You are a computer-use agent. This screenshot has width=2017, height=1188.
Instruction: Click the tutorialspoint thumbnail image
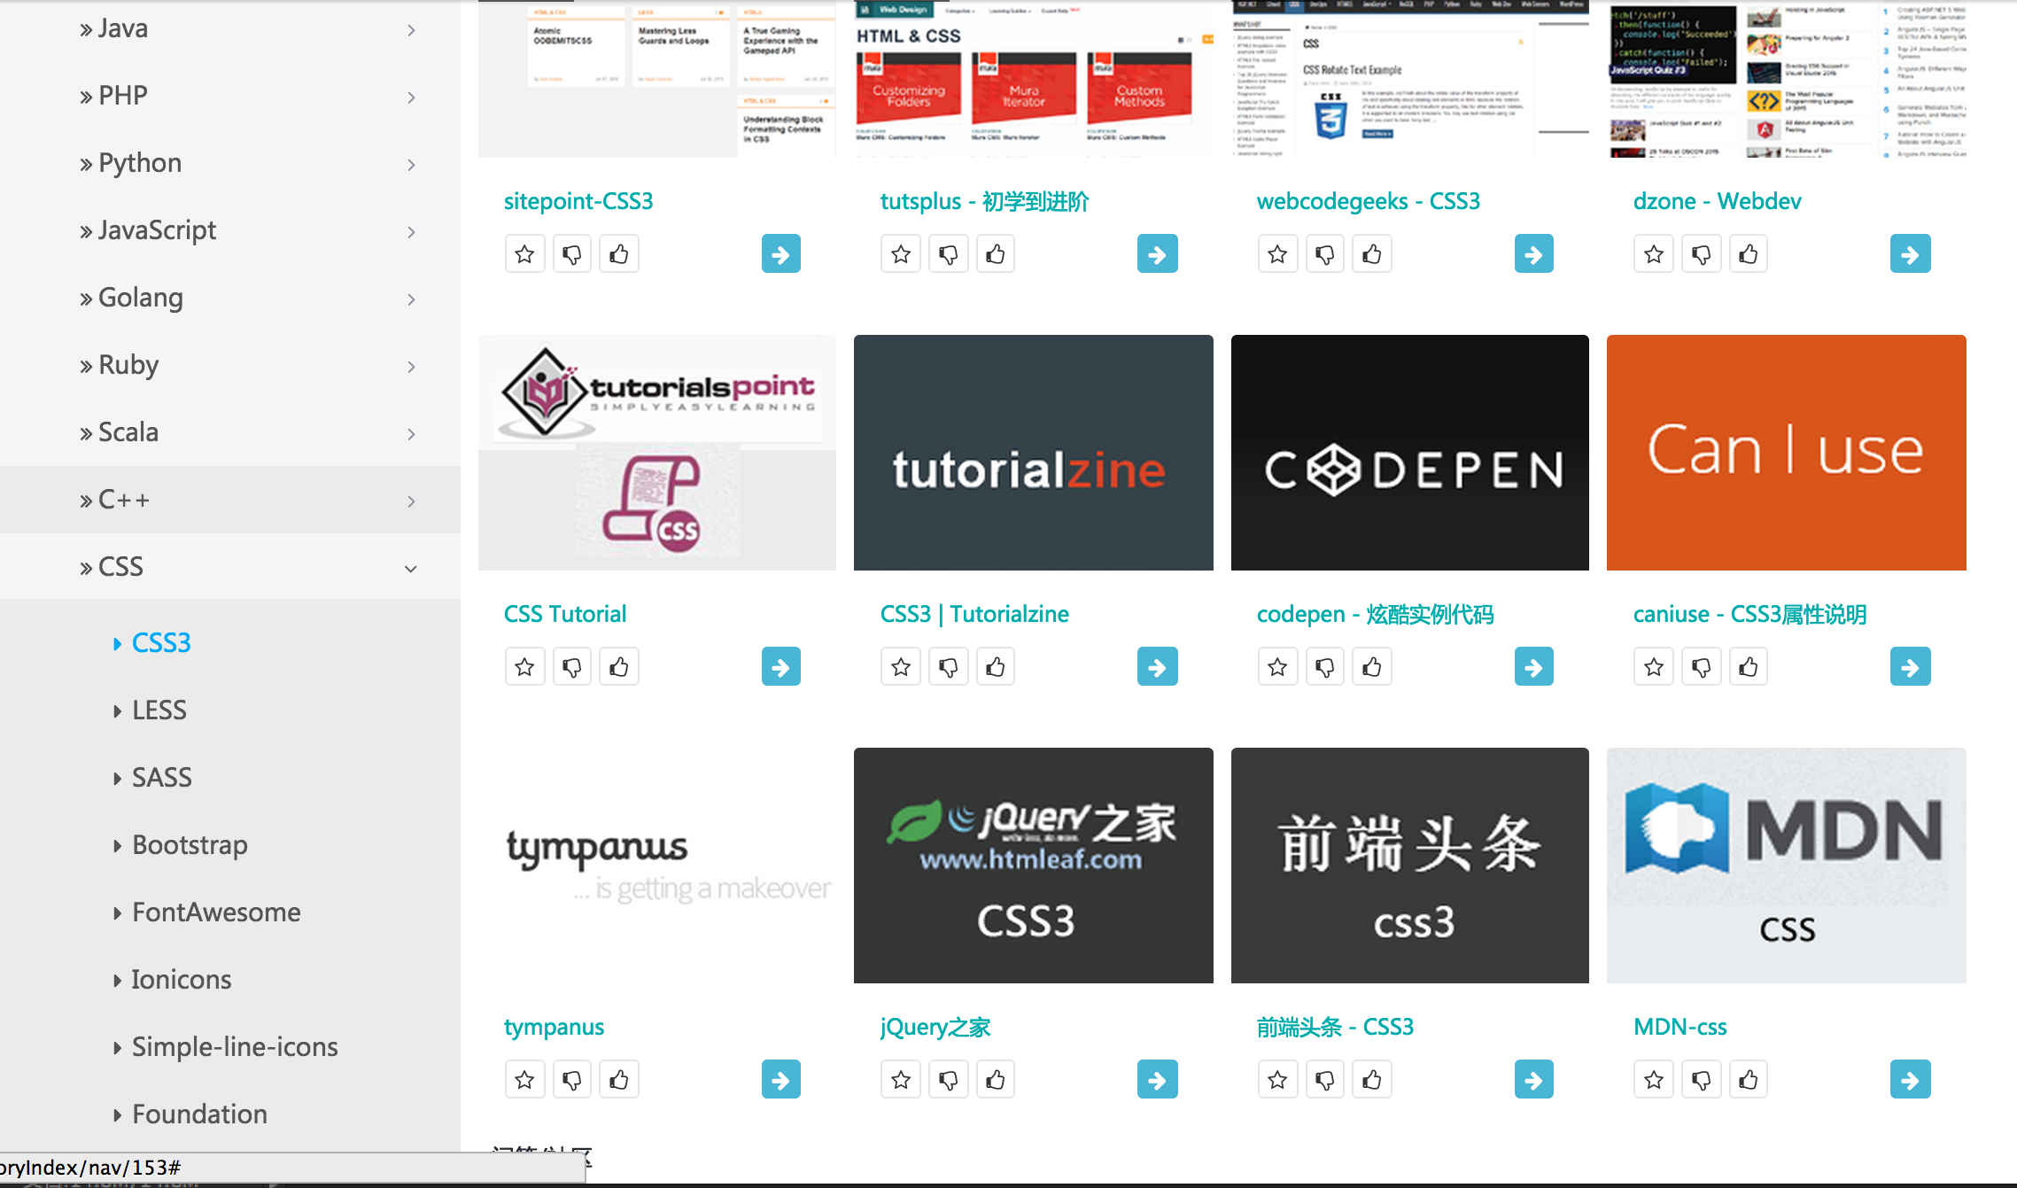657,453
